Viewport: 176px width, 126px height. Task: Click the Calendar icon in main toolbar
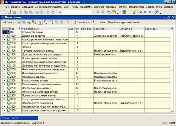click(129, 12)
